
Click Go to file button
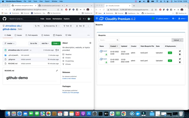pyautogui.click(x=34, y=43)
